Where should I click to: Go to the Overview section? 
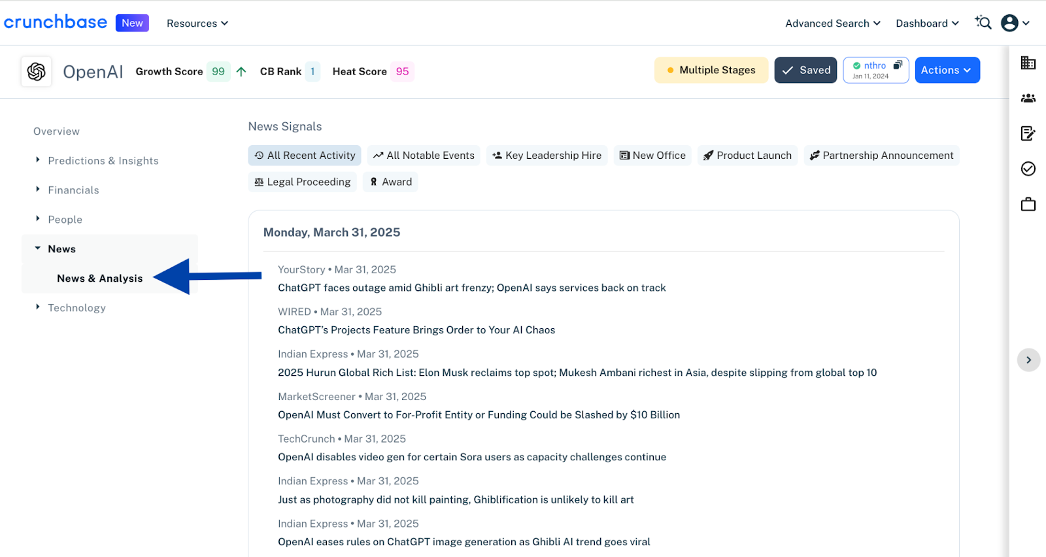(56, 131)
